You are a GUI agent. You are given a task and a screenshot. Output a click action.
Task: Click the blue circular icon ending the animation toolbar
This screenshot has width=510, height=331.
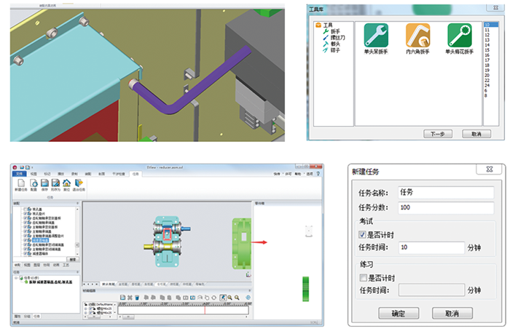tap(248, 298)
